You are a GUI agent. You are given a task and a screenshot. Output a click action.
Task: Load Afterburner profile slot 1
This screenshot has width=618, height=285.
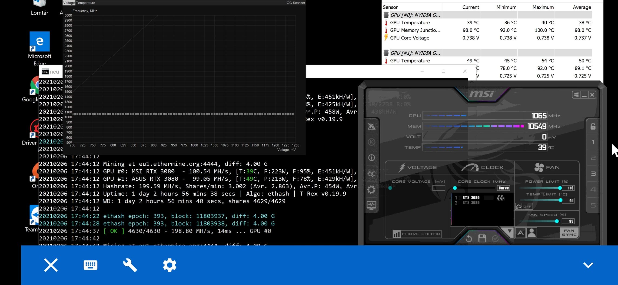pos(593,142)
